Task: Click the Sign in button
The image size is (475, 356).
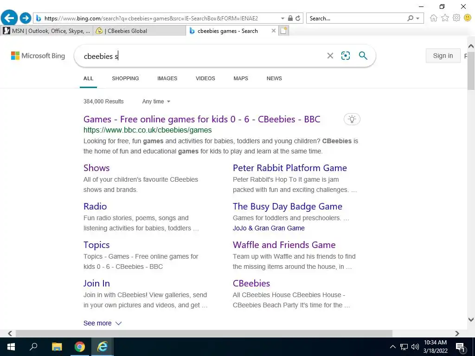Action: [443, 56]
